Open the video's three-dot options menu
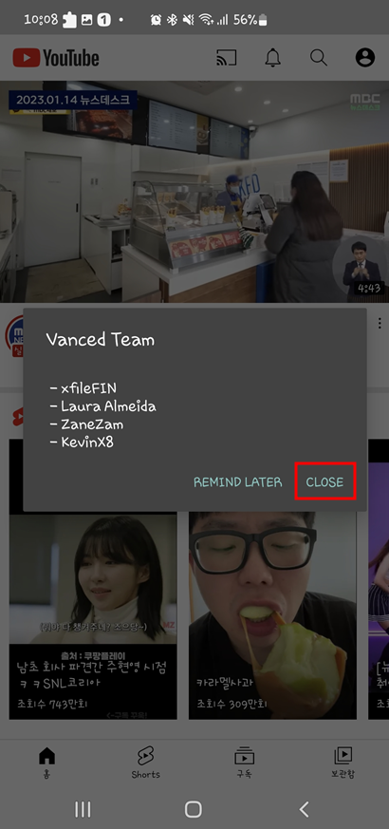Screen dimensions: 389x829 point(379,323)
